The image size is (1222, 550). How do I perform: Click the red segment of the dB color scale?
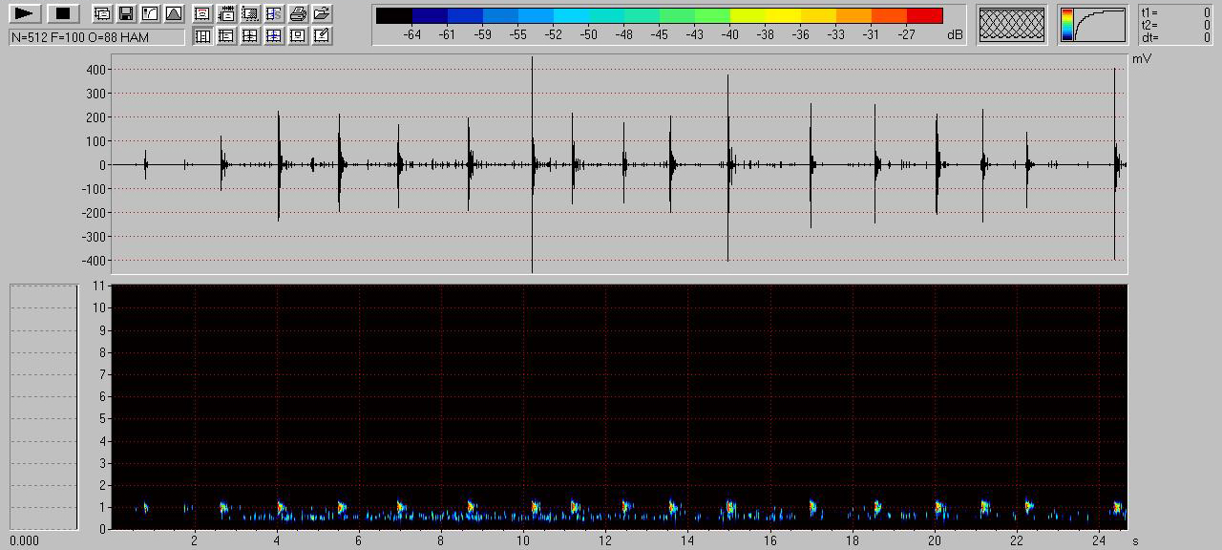click(x=924, y=16)
